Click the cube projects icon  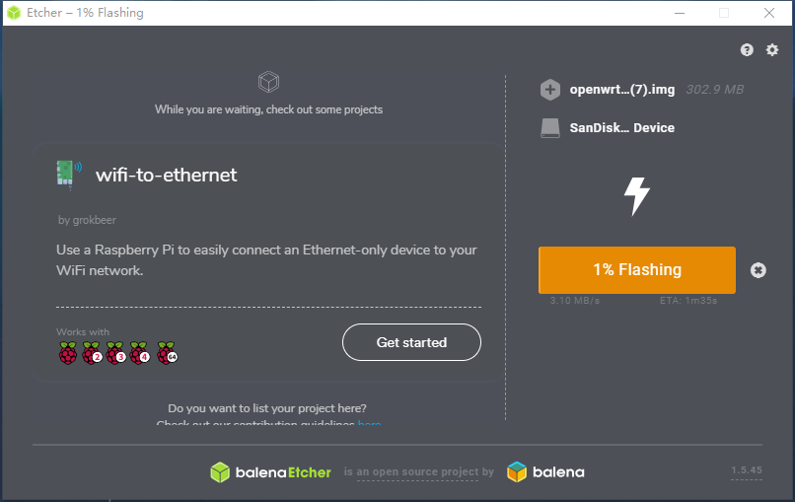268,81
